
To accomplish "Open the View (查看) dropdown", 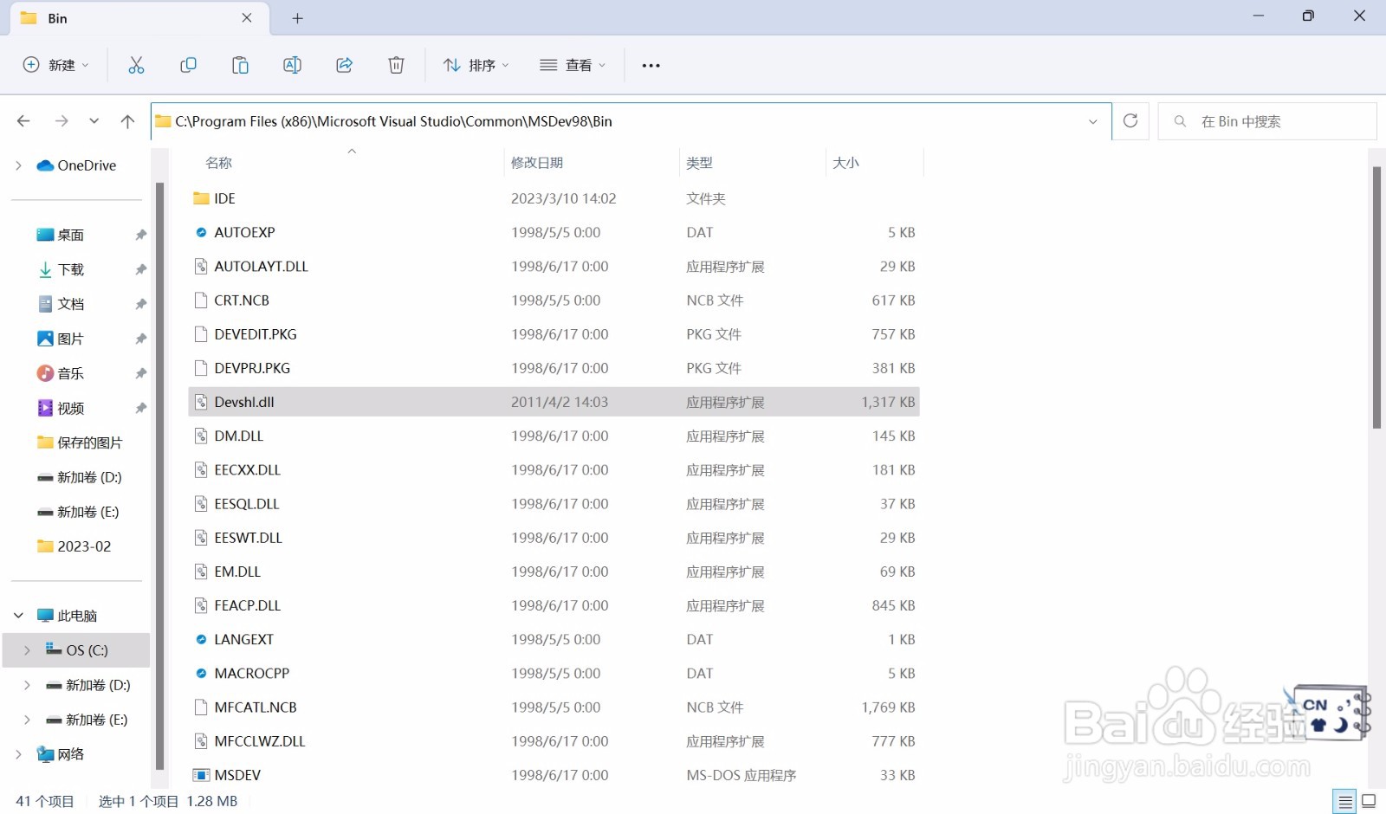I will point(573,65).
